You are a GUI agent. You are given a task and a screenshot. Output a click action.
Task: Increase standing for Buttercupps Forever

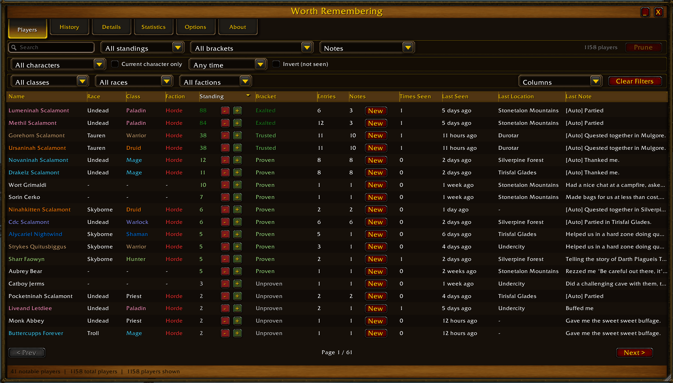tap(237, 333)
